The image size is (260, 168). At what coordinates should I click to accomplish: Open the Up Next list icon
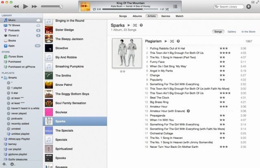point(175,6)
